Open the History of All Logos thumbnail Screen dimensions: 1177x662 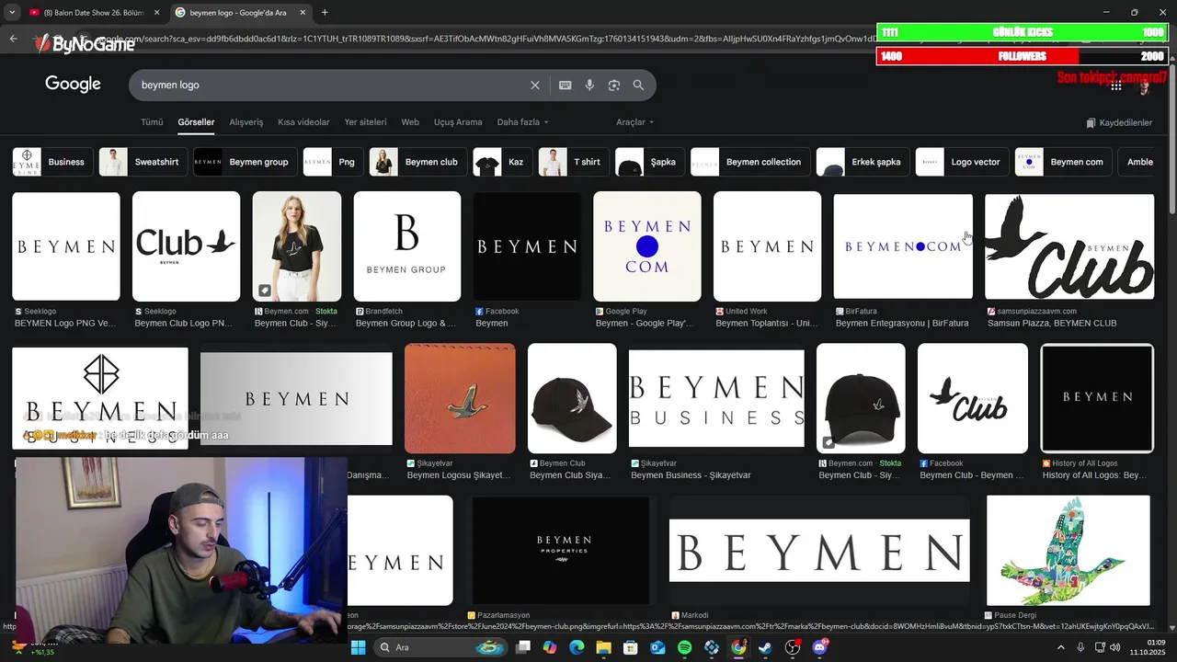pos(1097,398)
